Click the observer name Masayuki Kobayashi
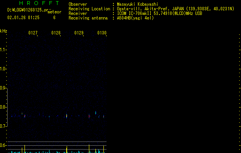Screen dimensions: 241x153 pyautogui.click(x=138, y=4)
